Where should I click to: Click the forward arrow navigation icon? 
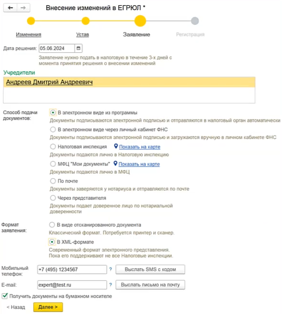tap(24, 8)
